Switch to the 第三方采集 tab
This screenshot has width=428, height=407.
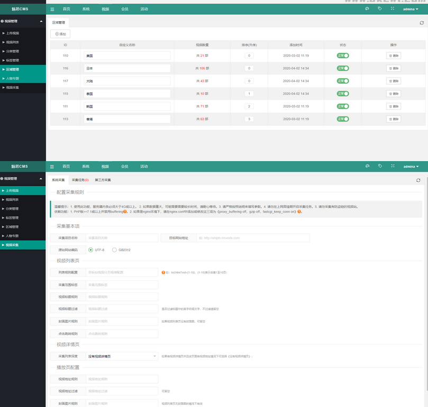coord(103,180)
